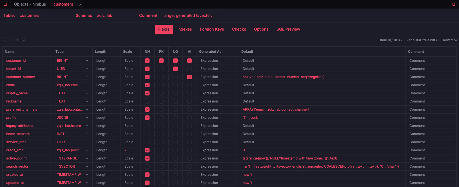Toggle NN checkbox for email
This screenshot has width=459, height=187.
coord(147,85)
